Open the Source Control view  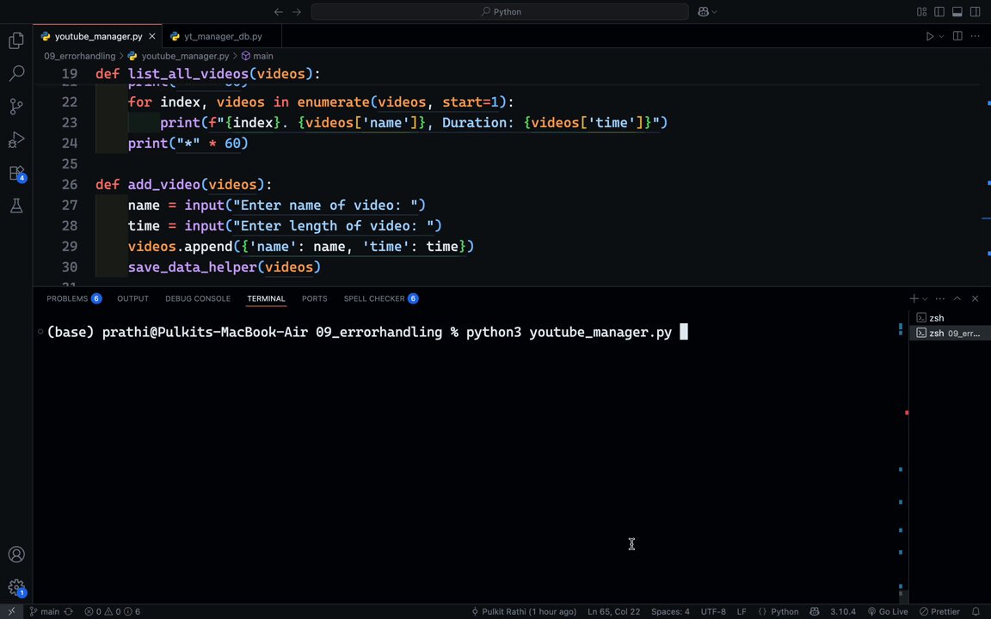coord(16,106)
